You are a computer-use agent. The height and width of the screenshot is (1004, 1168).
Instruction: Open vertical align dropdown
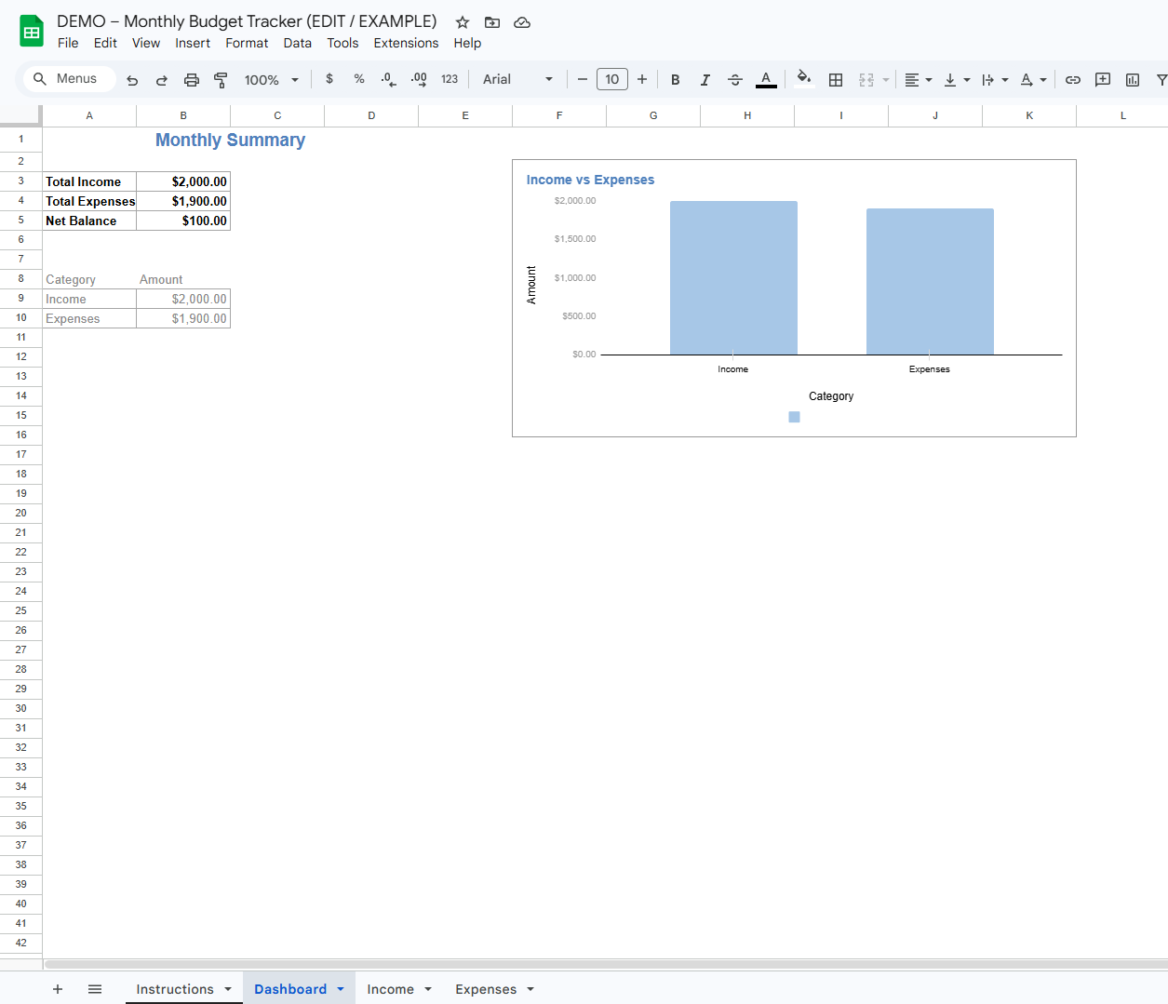[x=957, y=80]
